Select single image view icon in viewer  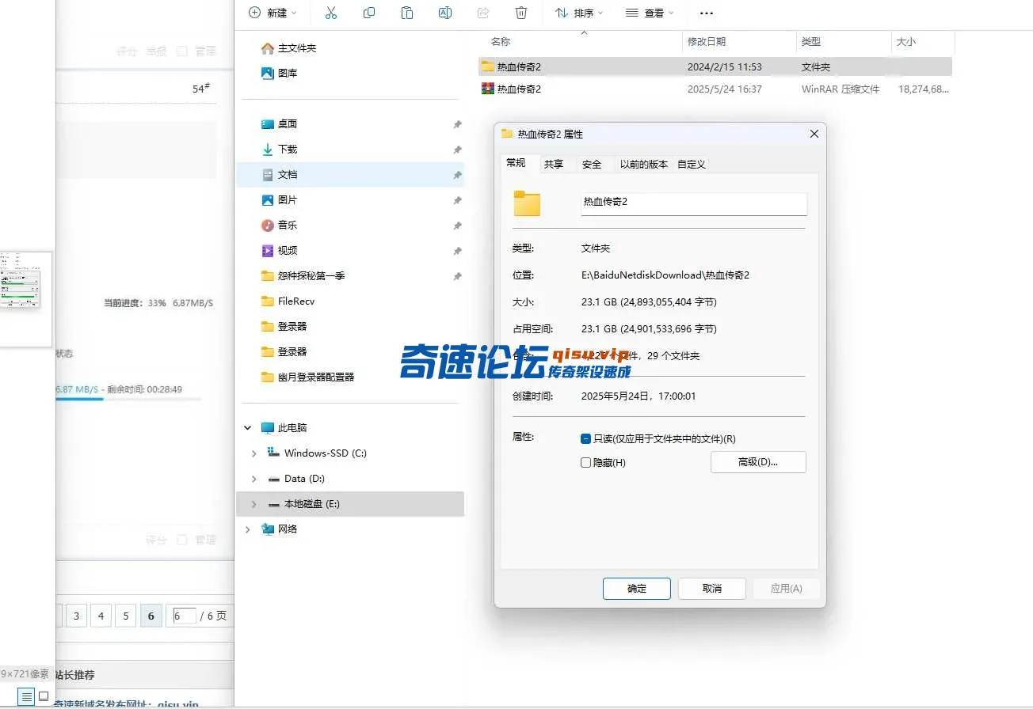44,696
